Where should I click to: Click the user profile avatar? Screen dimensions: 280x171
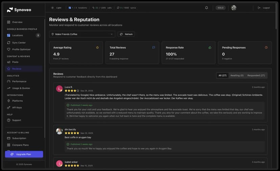[234, 8]
